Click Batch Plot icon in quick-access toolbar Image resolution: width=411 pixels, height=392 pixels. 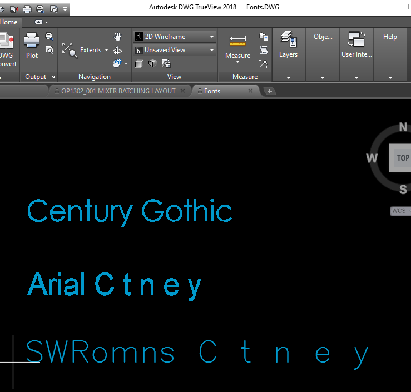coord(41,9)
